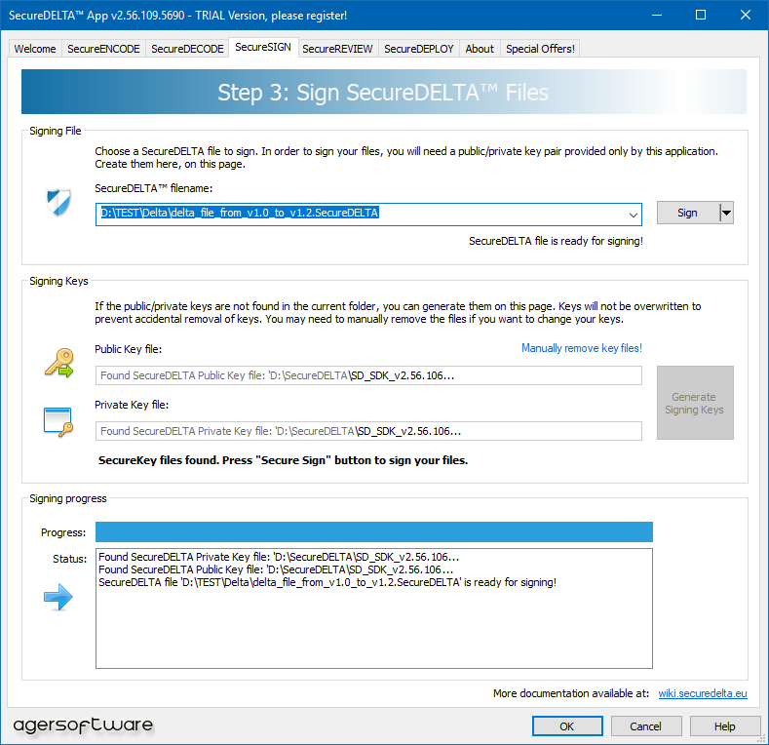Confirm with the OK button
Viewport: 769px width, 745px height.
tap(567, 726)
